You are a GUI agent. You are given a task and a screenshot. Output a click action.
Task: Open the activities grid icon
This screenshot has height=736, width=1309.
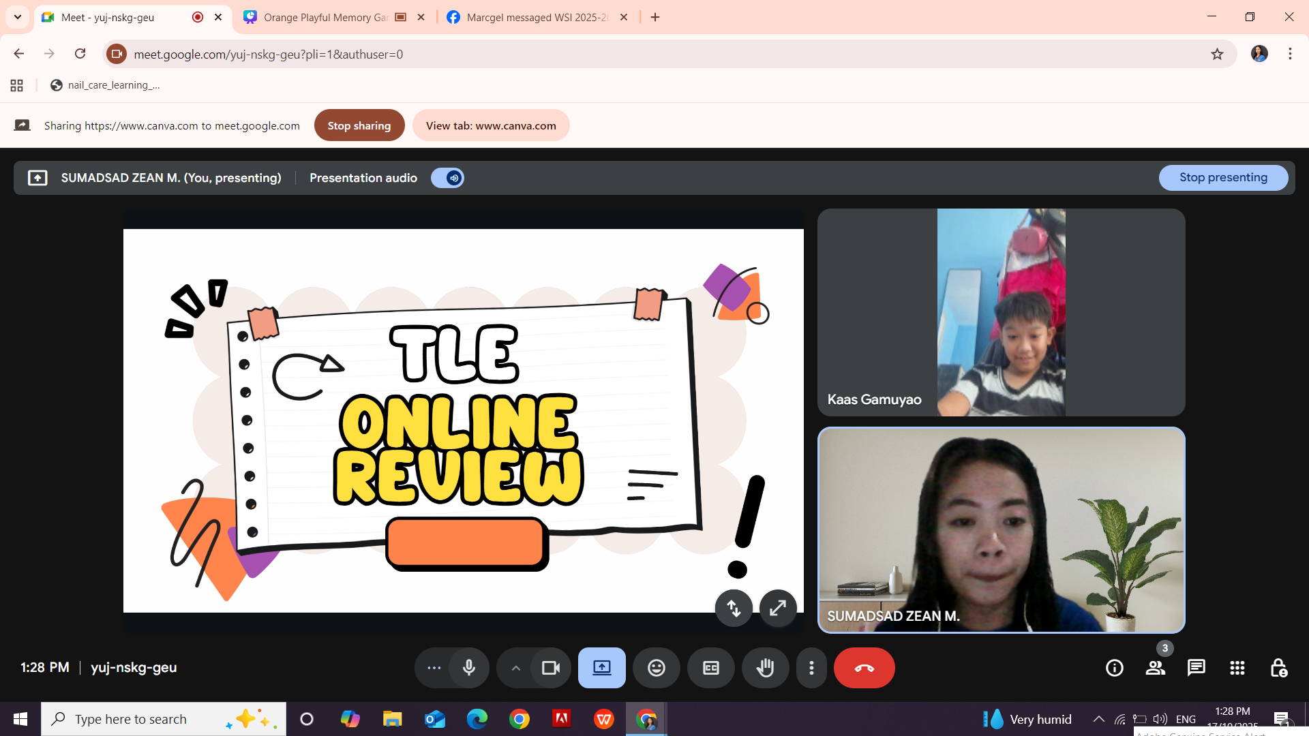click(x=1237, y=668)
